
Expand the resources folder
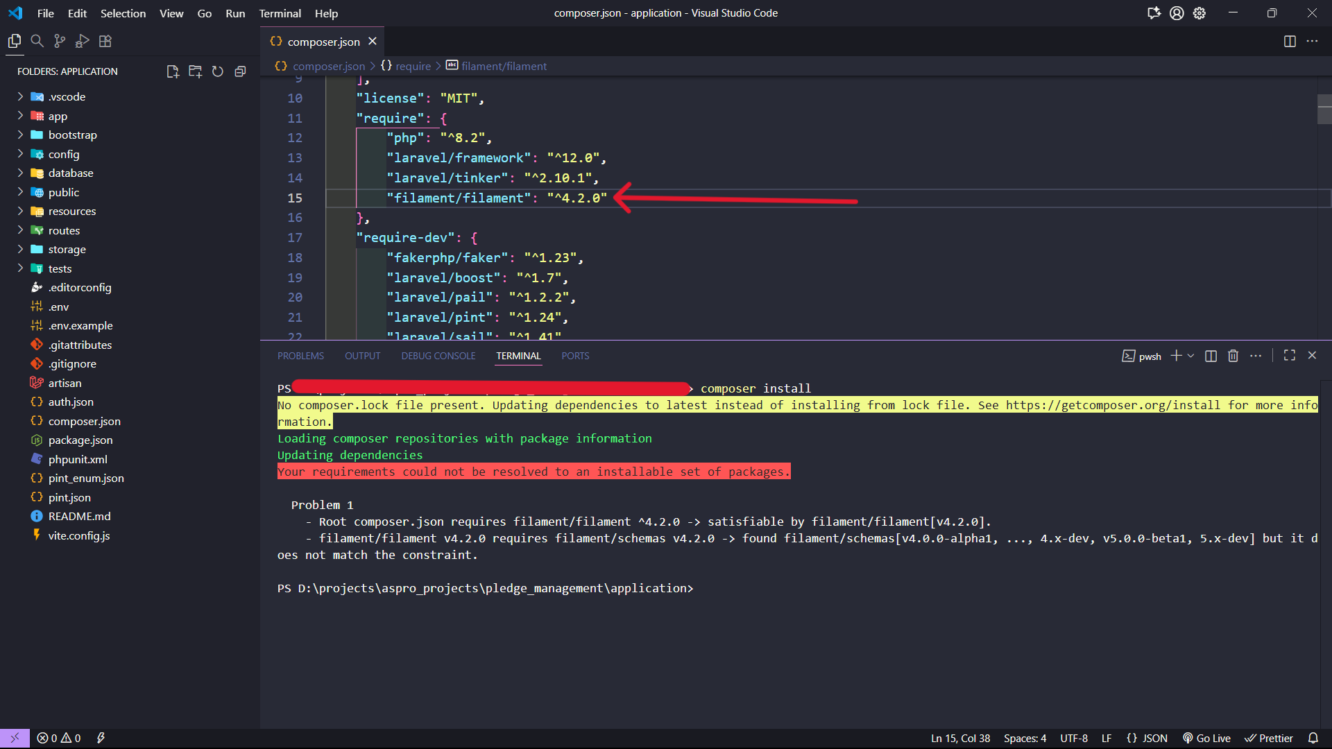pos(72,212)
